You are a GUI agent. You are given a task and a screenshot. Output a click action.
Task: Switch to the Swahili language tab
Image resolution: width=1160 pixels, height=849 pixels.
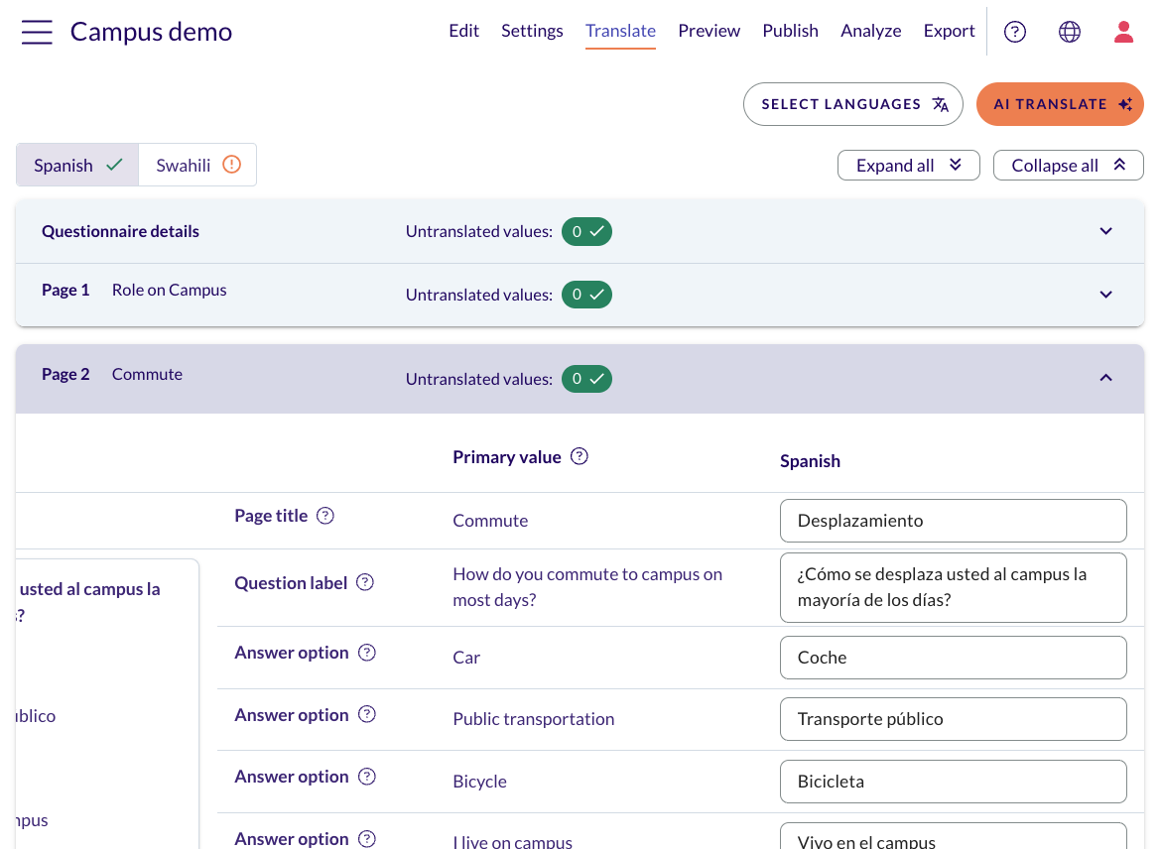coord(196,165)
